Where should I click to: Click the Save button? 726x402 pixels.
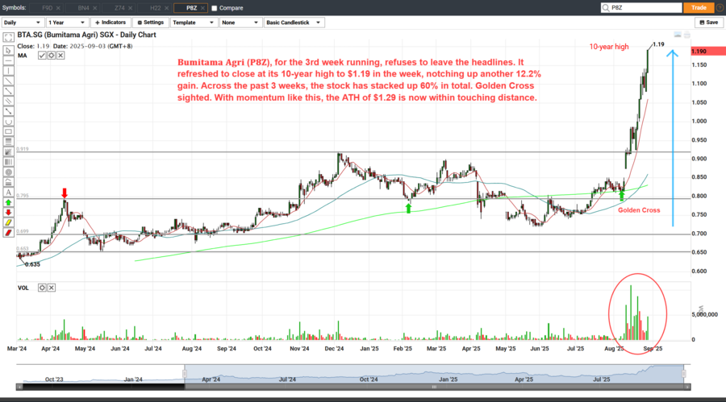[709, 23]
